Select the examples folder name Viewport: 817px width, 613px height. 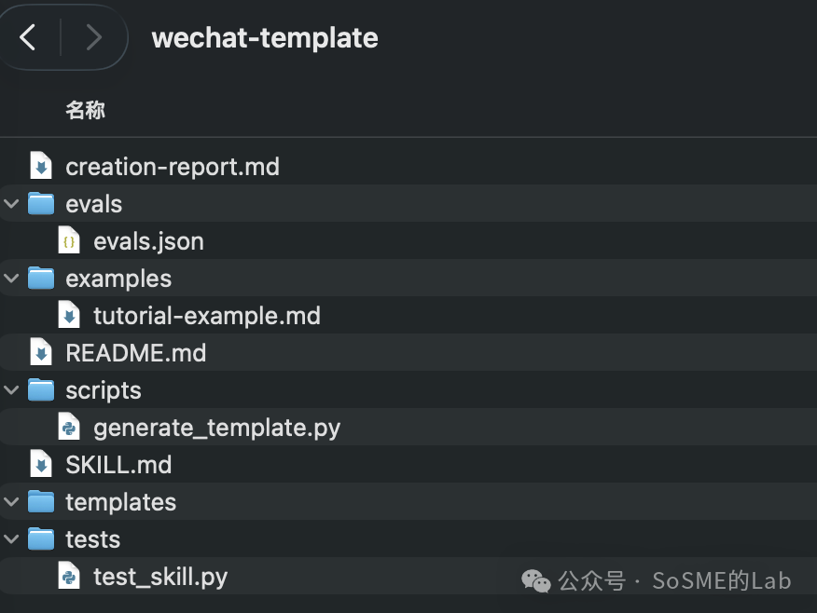pos(118,279)
